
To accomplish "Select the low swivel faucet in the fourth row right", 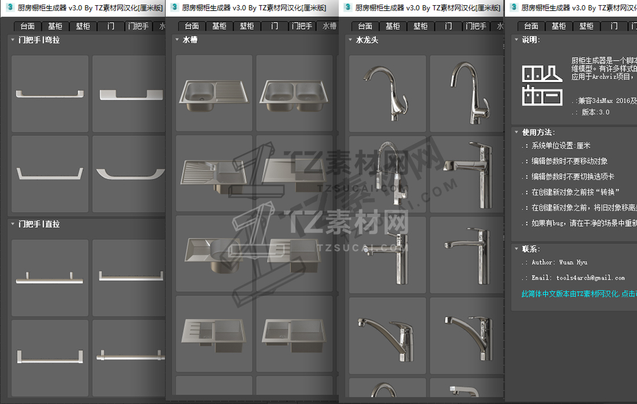I will pos(467,335).
